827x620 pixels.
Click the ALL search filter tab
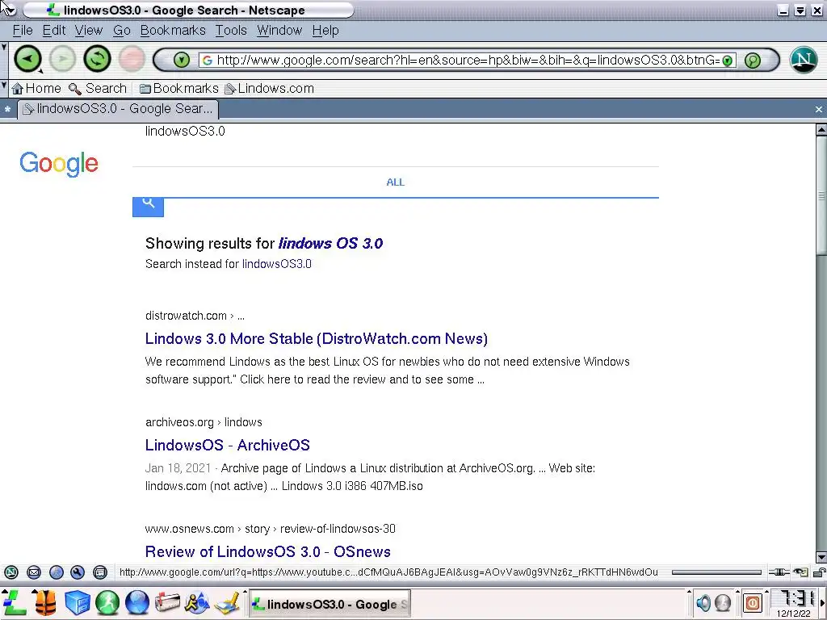point(395,182)
